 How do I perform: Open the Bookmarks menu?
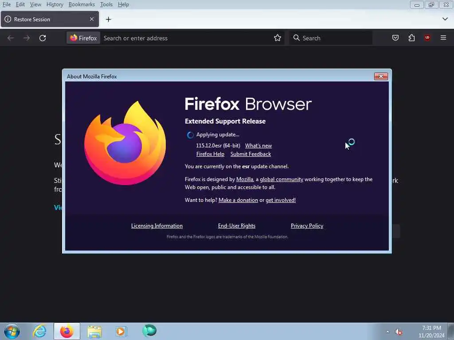click(82, 4)
